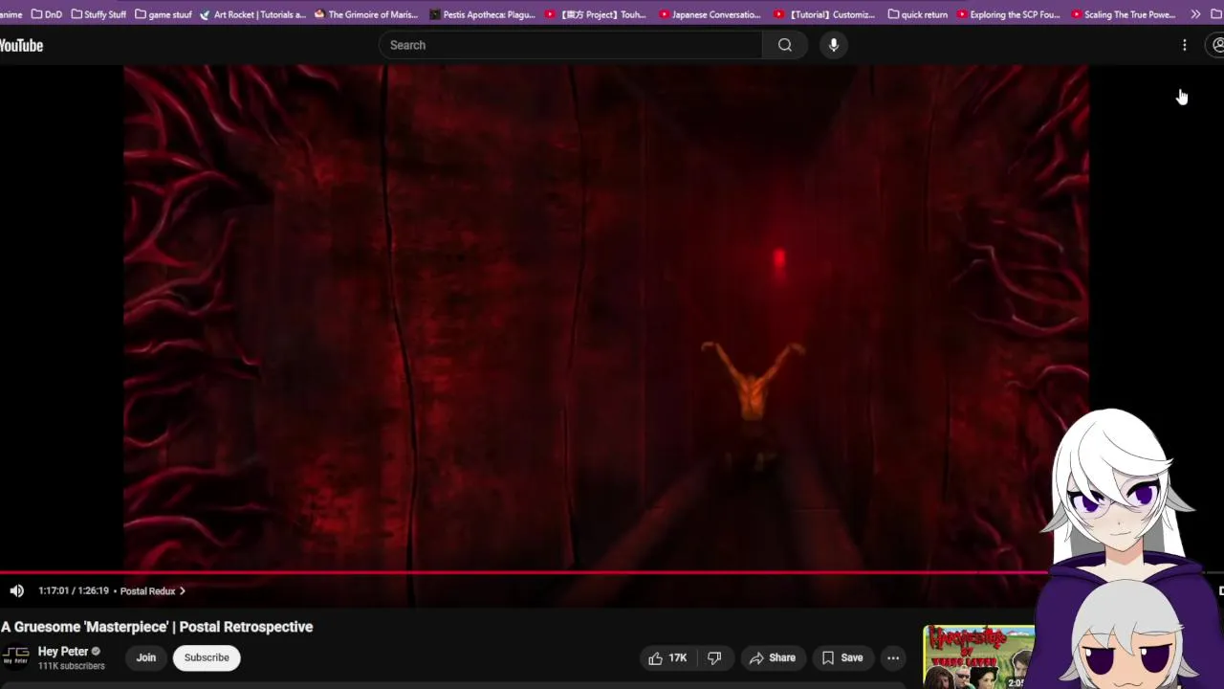The image size is (1224, 689).
Task: Open the Touhou Project bookmark
Action: click(596, 14)
